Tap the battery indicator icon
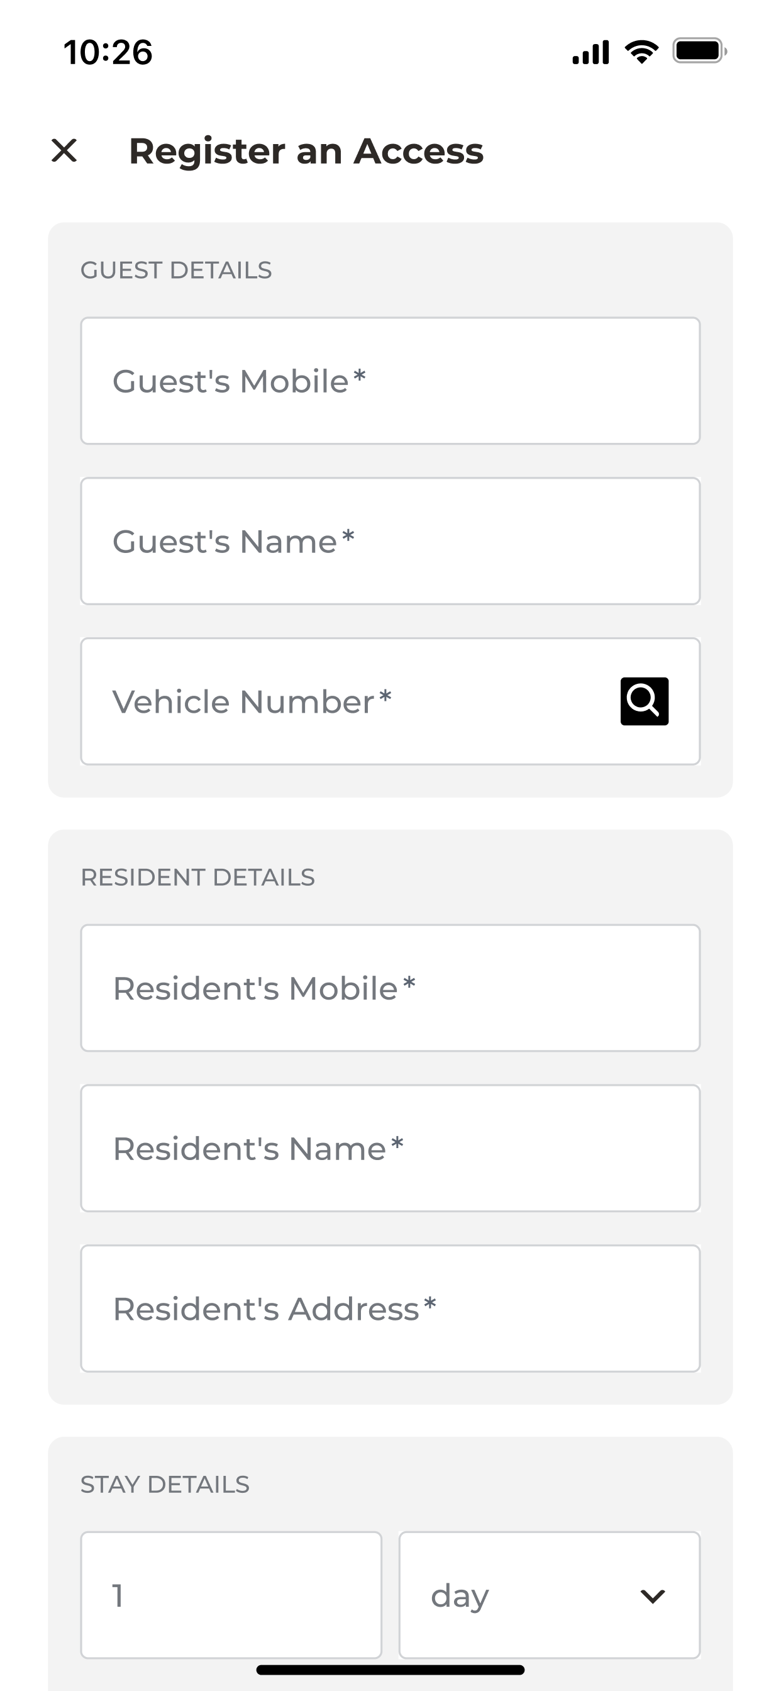Viewport: 781px width, 1691px height. click(x=700, y=51)
